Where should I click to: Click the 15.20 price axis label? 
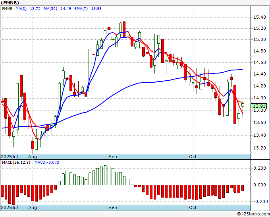coord(260,29)
